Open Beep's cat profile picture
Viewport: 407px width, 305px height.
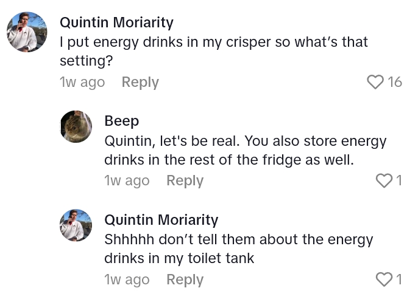pyautogui.click(x=76, y=126)
